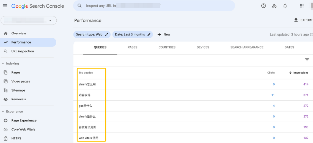Open the property selector dropdown

click(x=29, y=20)
